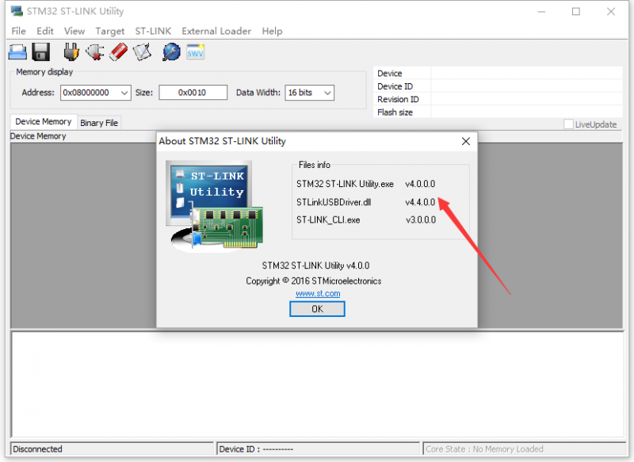Switch to the Binary File tab

click(x=99, y=122)
